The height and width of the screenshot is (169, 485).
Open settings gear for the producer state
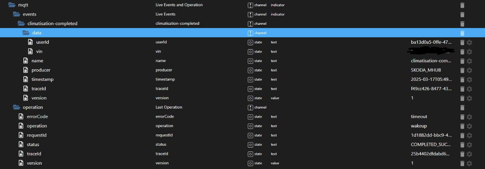469,70
